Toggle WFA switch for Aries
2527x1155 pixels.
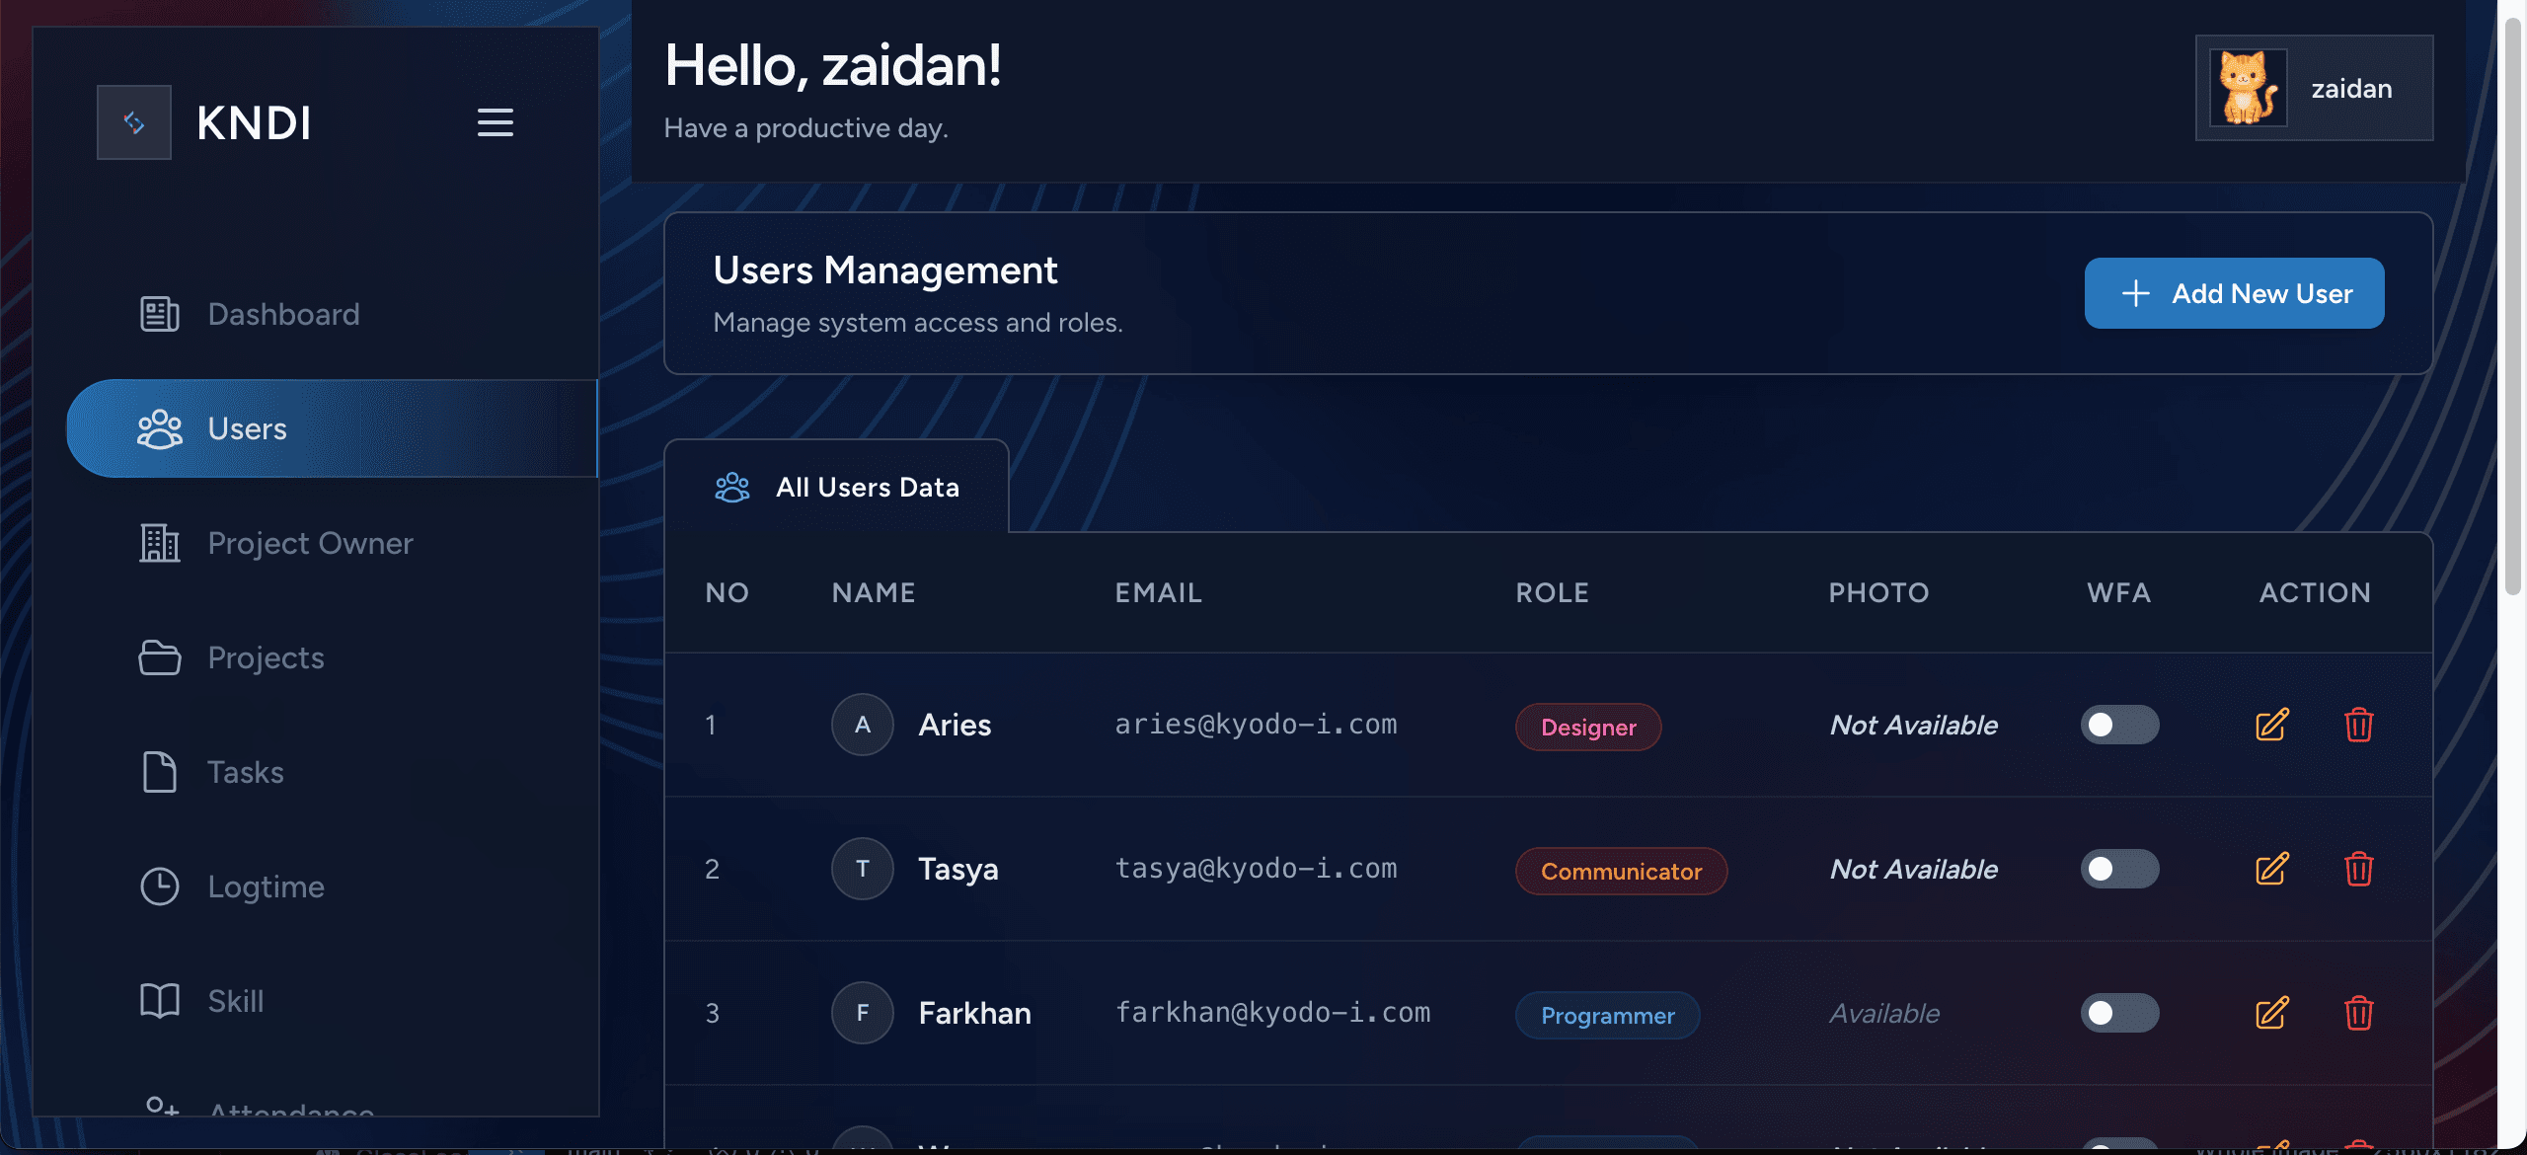(2119, 725)
